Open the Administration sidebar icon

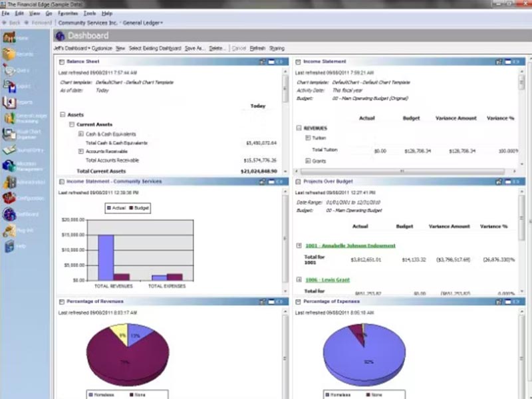pyautogui.click(x=11, y=182)
